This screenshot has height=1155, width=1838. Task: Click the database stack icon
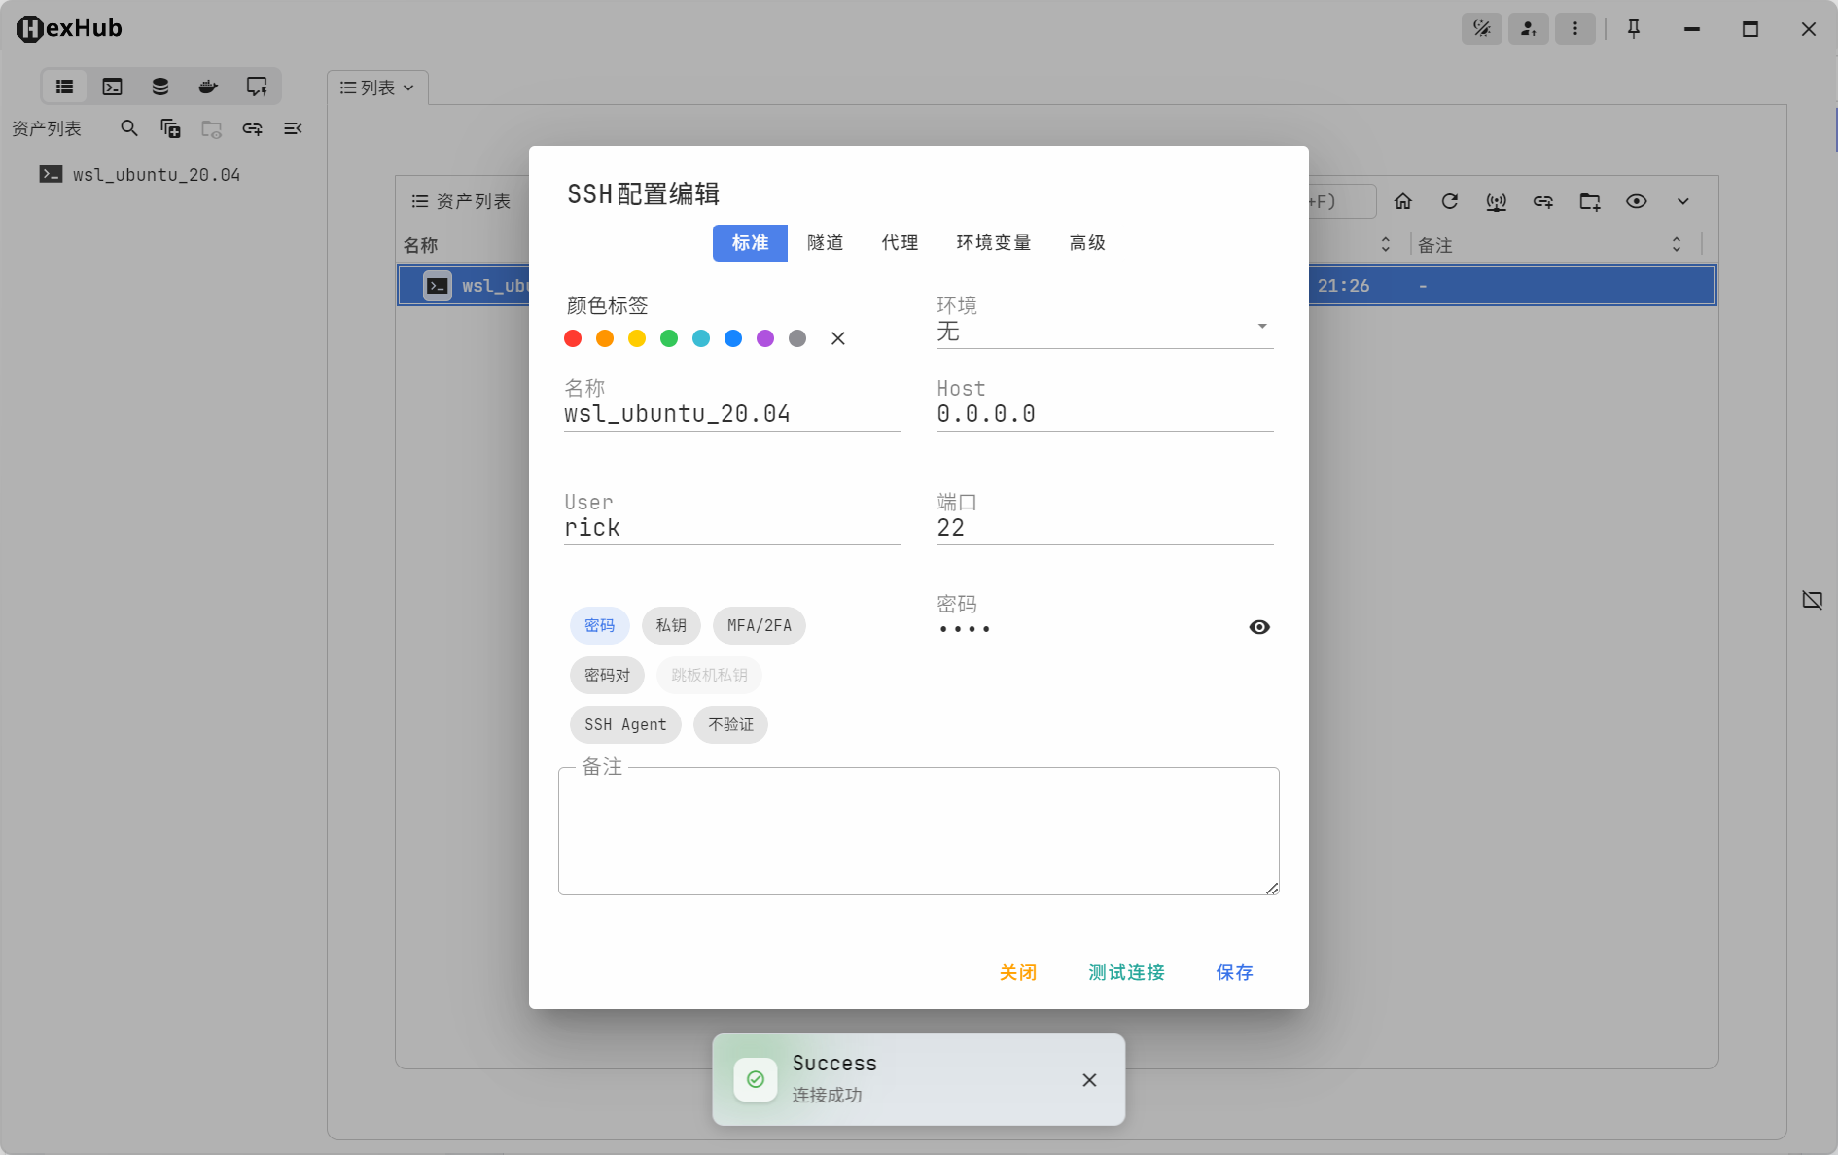point(160,87)
